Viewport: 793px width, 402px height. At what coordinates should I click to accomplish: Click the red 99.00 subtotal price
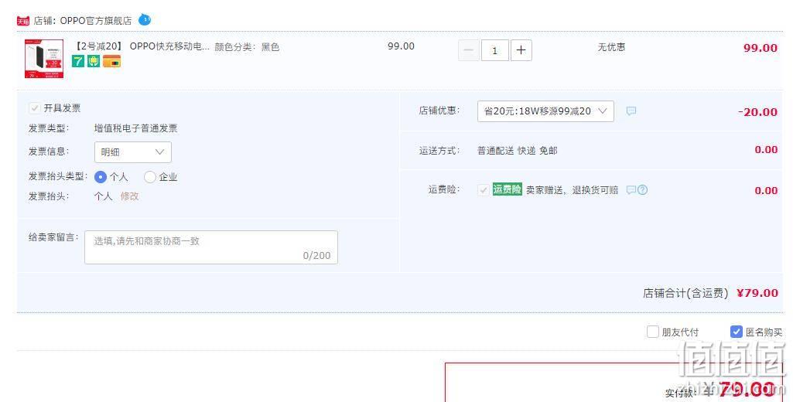[761, 48]
